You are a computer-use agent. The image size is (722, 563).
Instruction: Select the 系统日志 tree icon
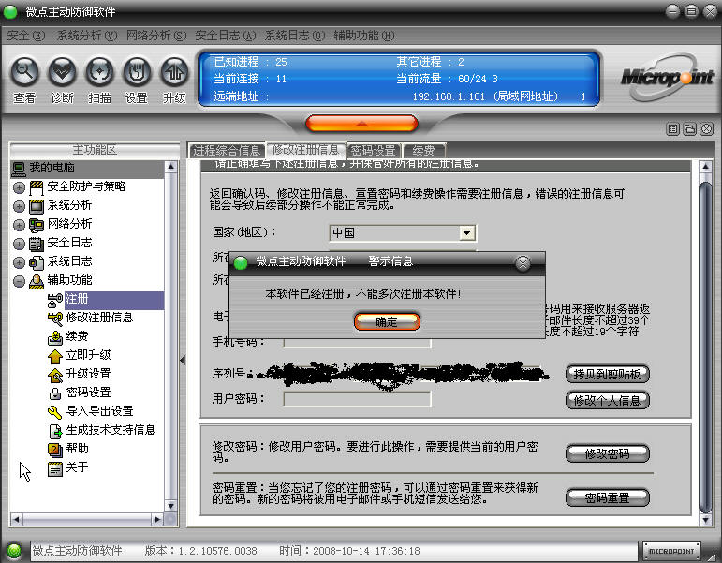[37, 262]
